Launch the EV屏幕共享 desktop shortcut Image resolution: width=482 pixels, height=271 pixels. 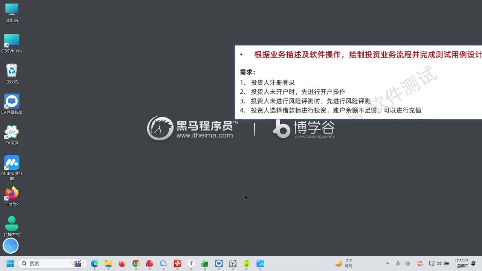[x=12, y=105]
